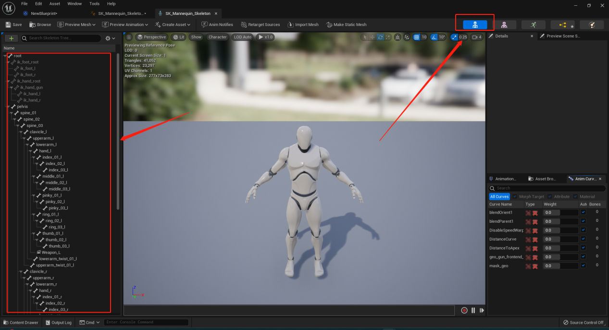609x330 pixels.
Task: Click the DistanceCurve weight slider field
Action: point(560,239)
